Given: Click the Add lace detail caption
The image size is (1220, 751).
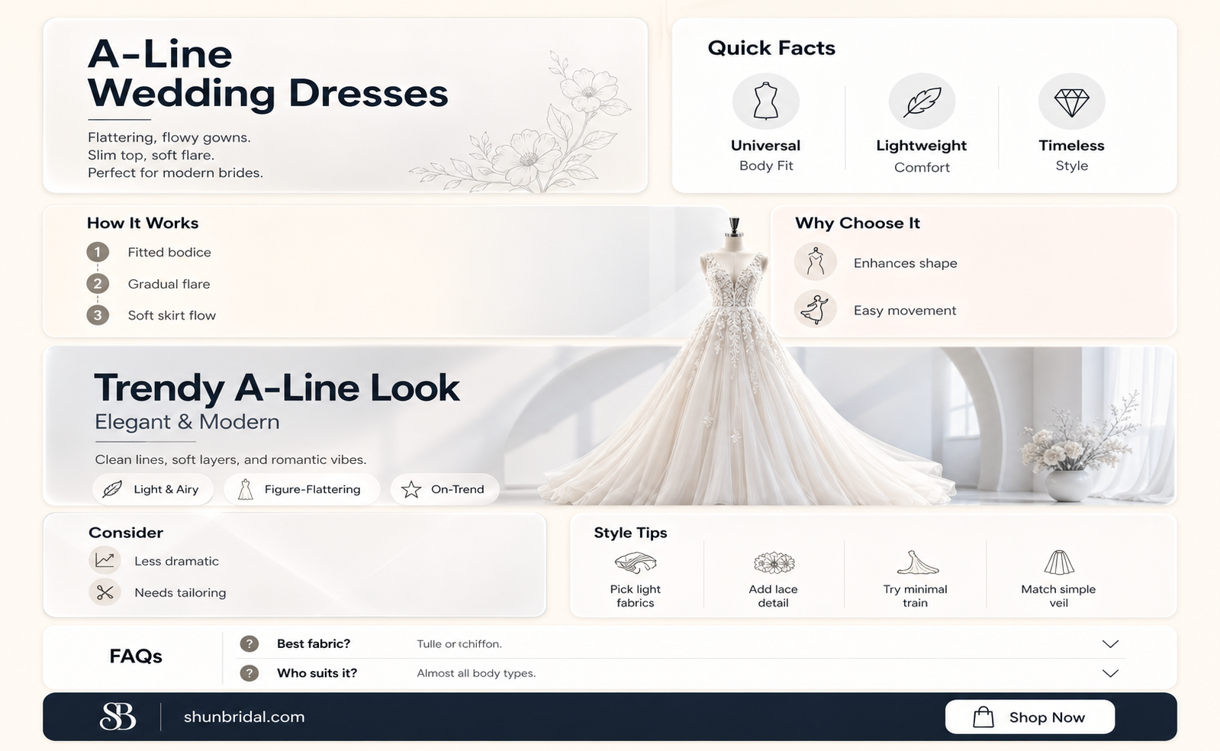Looking at the screenshot, I should point(773,596).
